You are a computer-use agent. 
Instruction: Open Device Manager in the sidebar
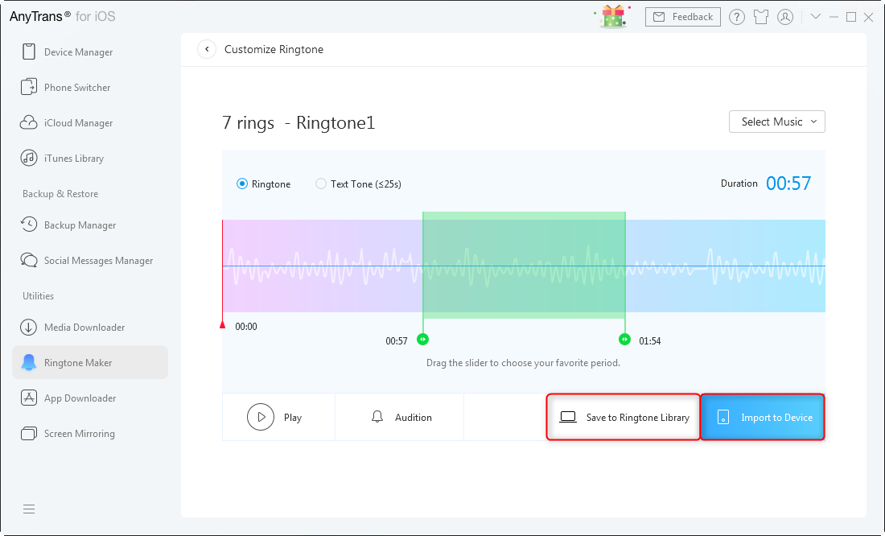pos(78,52)
